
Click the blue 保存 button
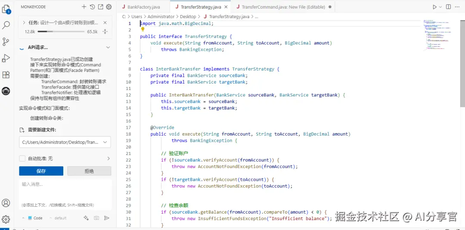coord(41,171)
